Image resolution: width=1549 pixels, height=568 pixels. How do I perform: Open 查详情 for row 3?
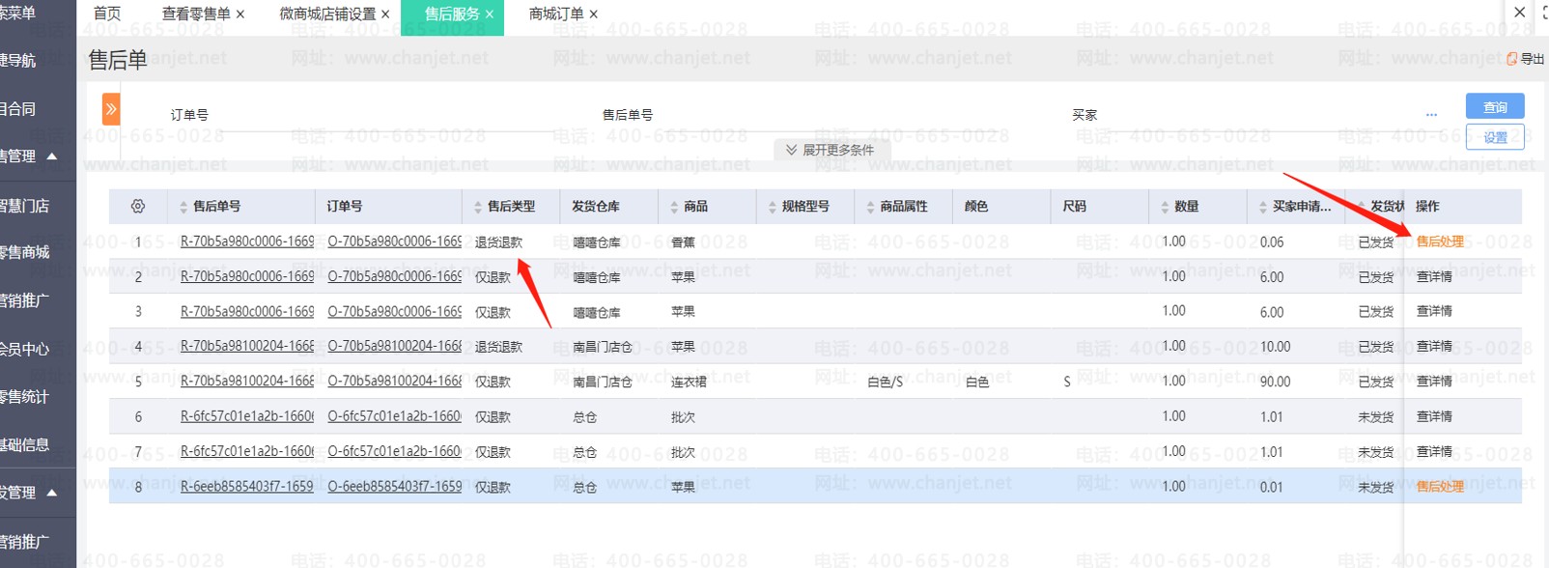pos(1434,312)
